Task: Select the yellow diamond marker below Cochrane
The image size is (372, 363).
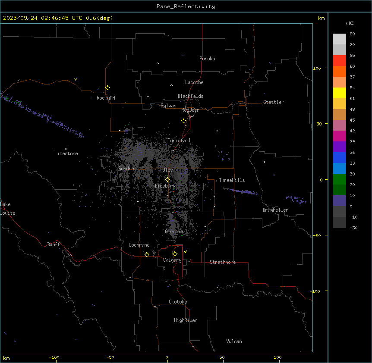Action: (147, 254)
